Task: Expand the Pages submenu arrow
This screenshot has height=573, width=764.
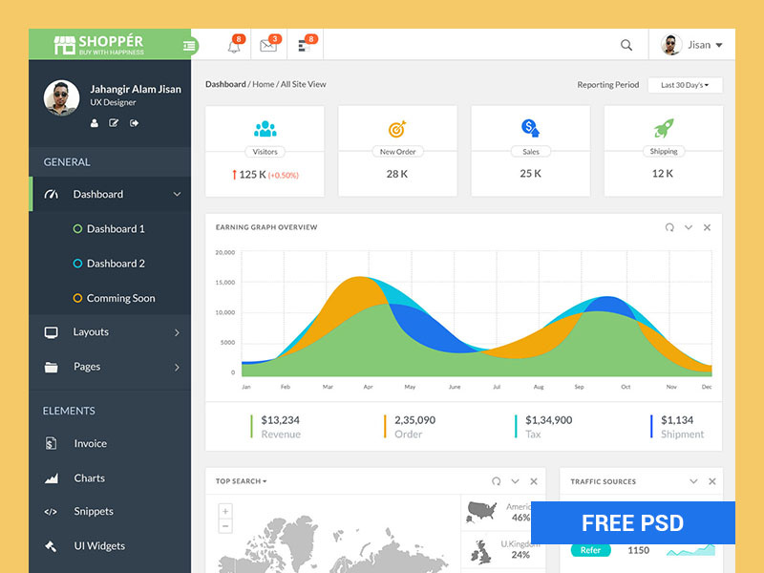Action: click(177, 368)
